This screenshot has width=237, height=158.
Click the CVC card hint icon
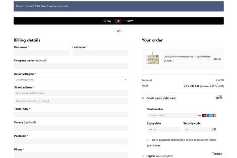(x=214, y=130)
